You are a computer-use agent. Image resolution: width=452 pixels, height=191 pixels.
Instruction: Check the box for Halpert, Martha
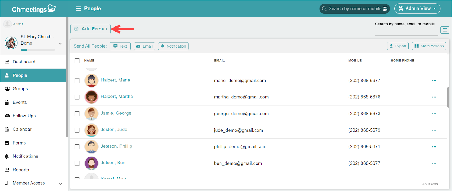(77, 97)
